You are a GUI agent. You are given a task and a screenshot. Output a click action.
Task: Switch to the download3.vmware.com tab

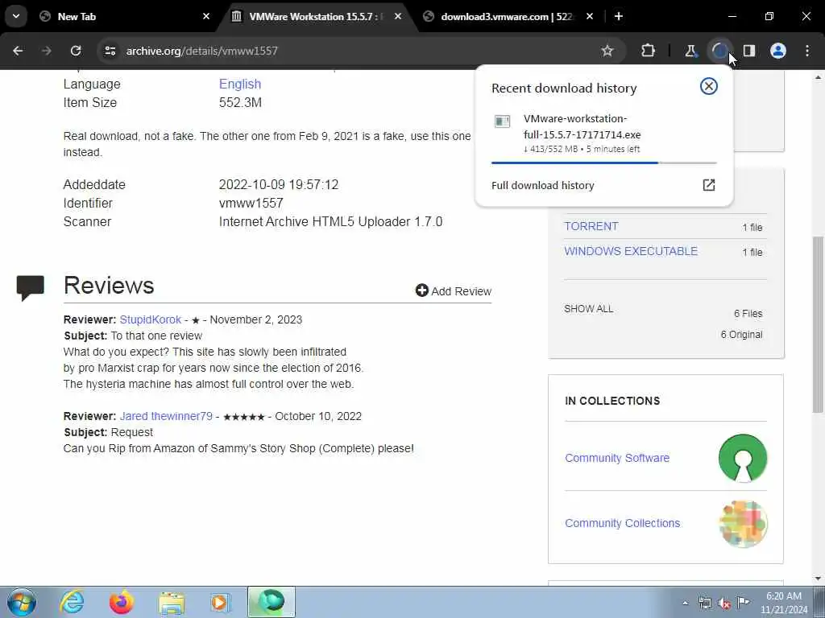click(508, 16)
